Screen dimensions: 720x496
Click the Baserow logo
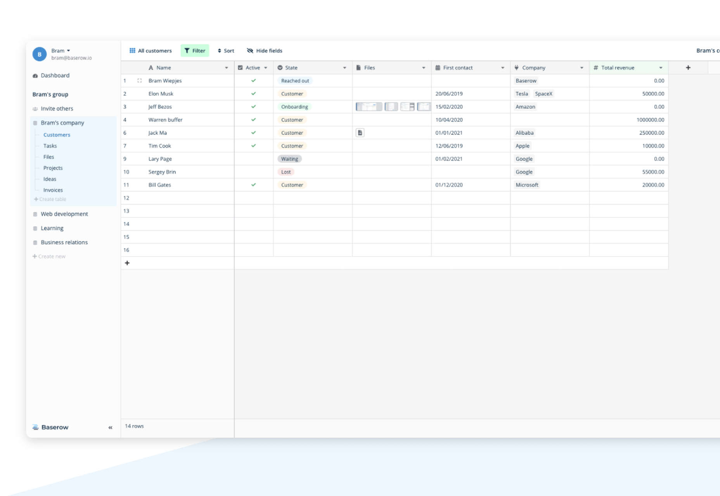click(x=50, y=427)
